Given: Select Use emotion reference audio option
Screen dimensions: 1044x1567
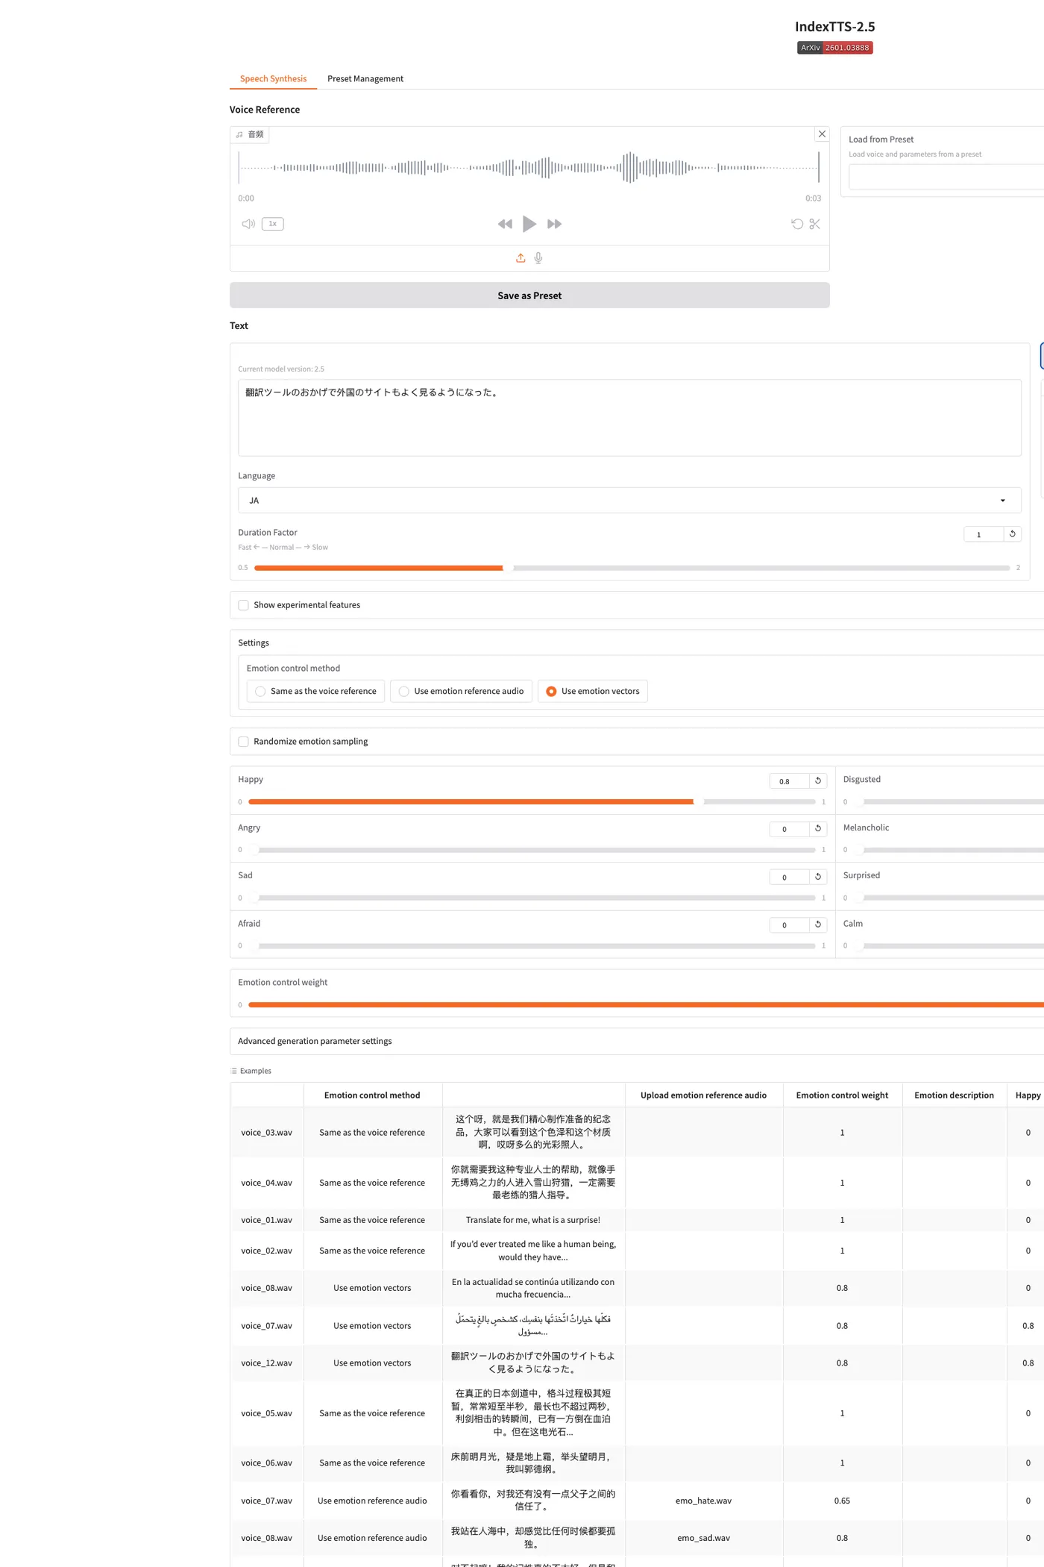Looking at the screenshot, I should point(461,691).
